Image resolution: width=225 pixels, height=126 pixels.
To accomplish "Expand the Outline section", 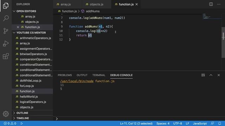I will coord(14,113).
